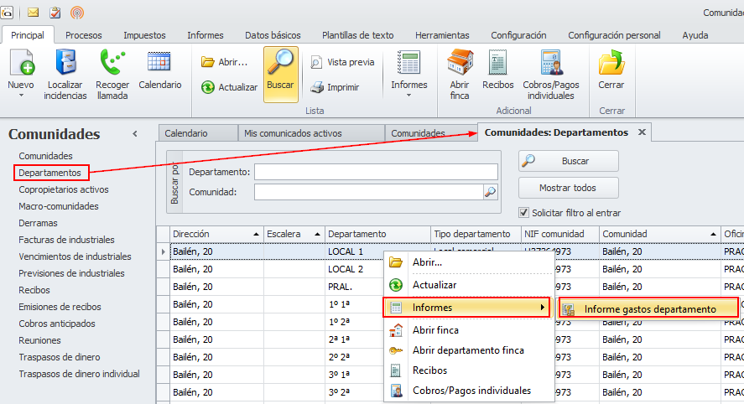Expand the Nuevo dropdown arrow

point(21,96)
